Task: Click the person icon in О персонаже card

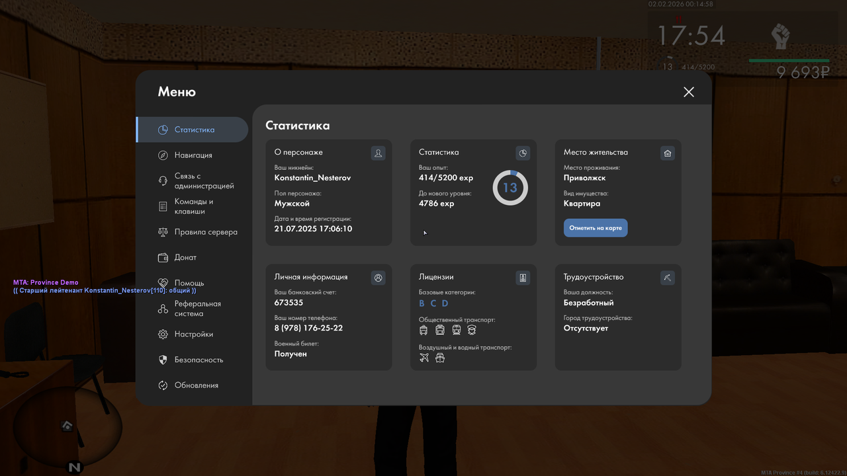Action: [378, 153]
